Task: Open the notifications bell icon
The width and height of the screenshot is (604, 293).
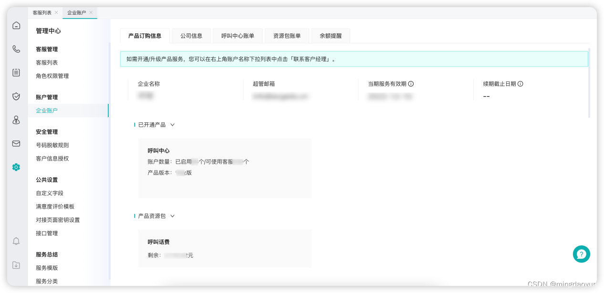Action: tap(16, 241)
